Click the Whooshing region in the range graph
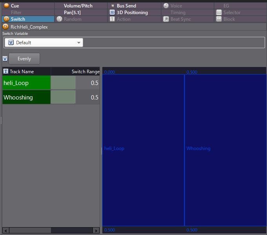The image size is (267, 235). click(x=225, y=149)
